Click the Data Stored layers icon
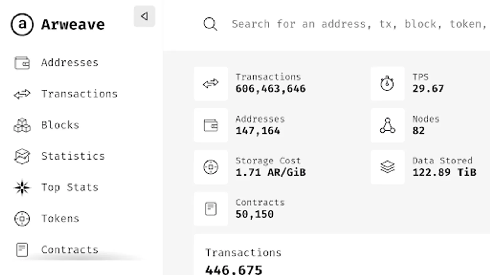Image resolution: width=490 pixels, height=275 pixels. point(387,167)
